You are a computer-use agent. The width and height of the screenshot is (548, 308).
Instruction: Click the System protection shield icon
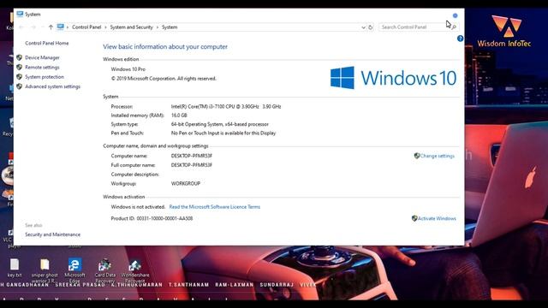coord(19,77)
